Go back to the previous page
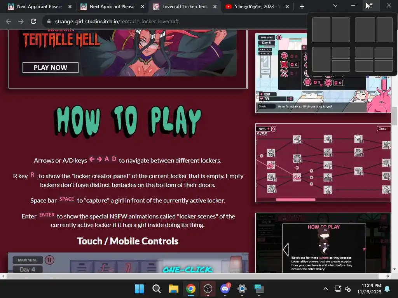The image size is (398, 298). [9, 22]
